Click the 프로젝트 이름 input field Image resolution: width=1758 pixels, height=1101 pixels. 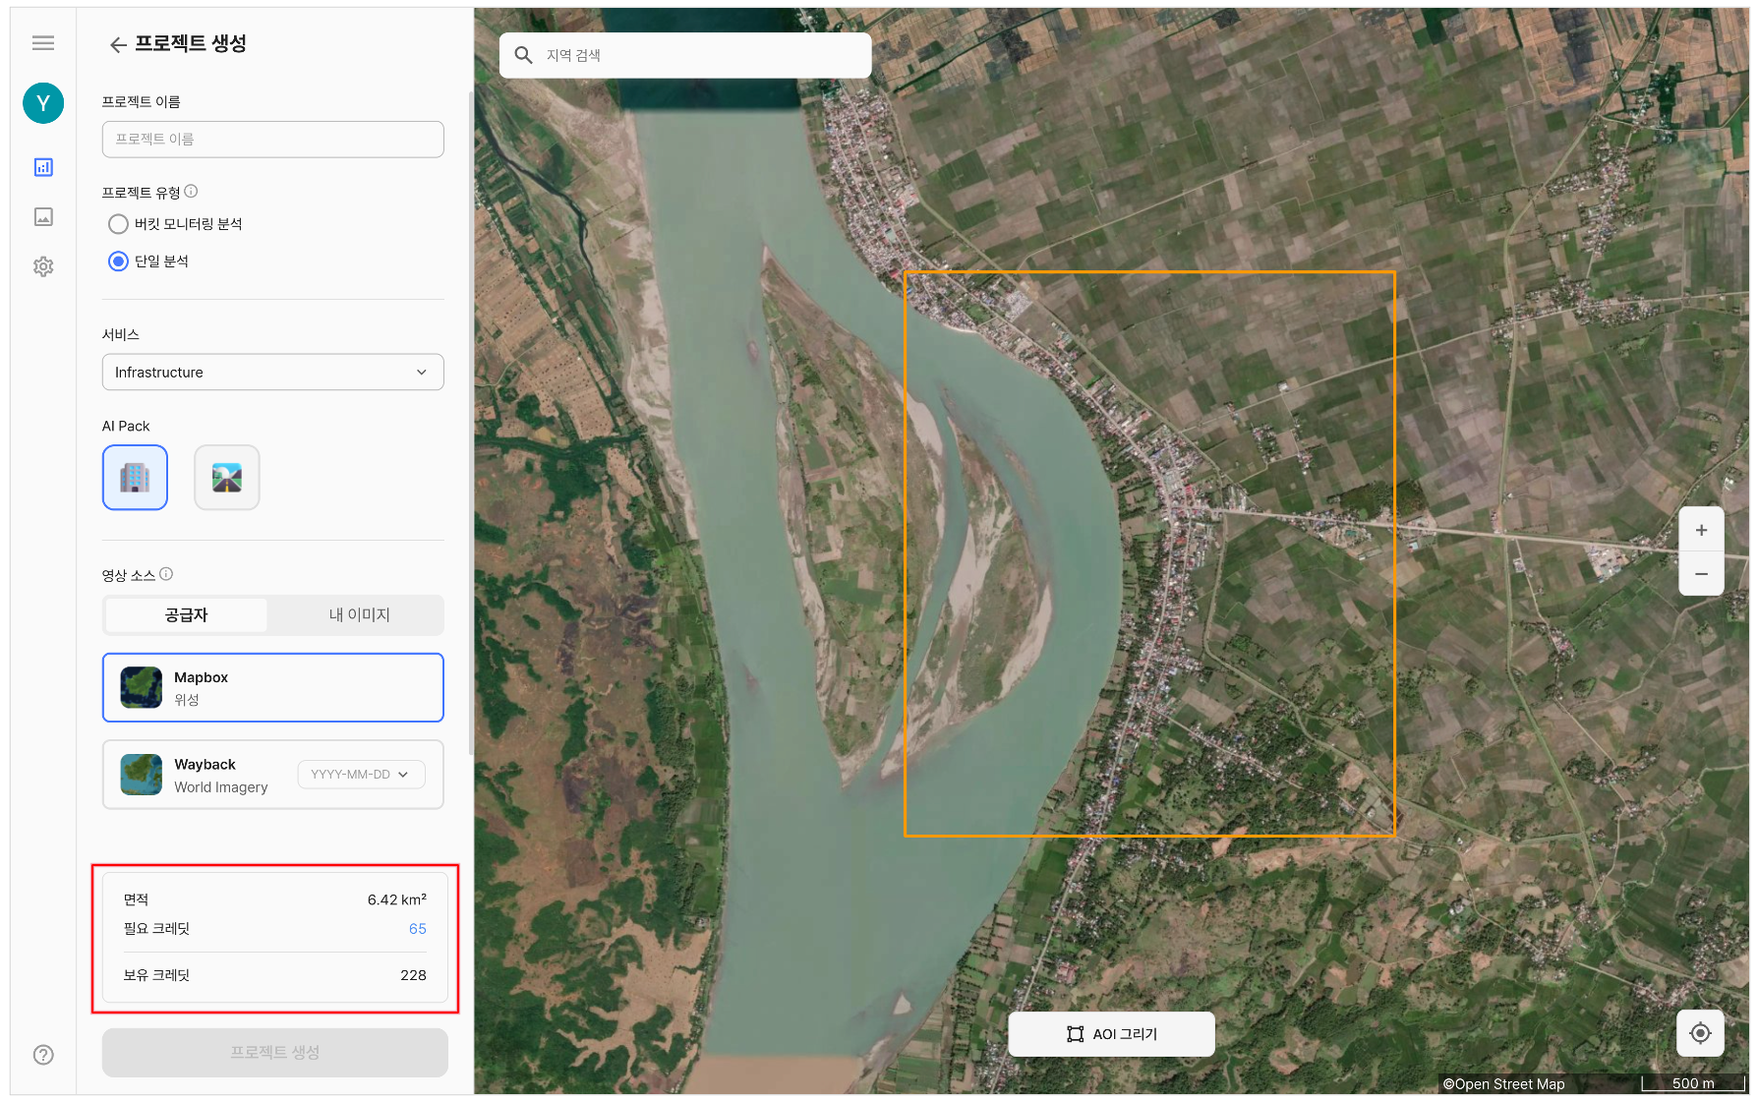tap(273, 140)
